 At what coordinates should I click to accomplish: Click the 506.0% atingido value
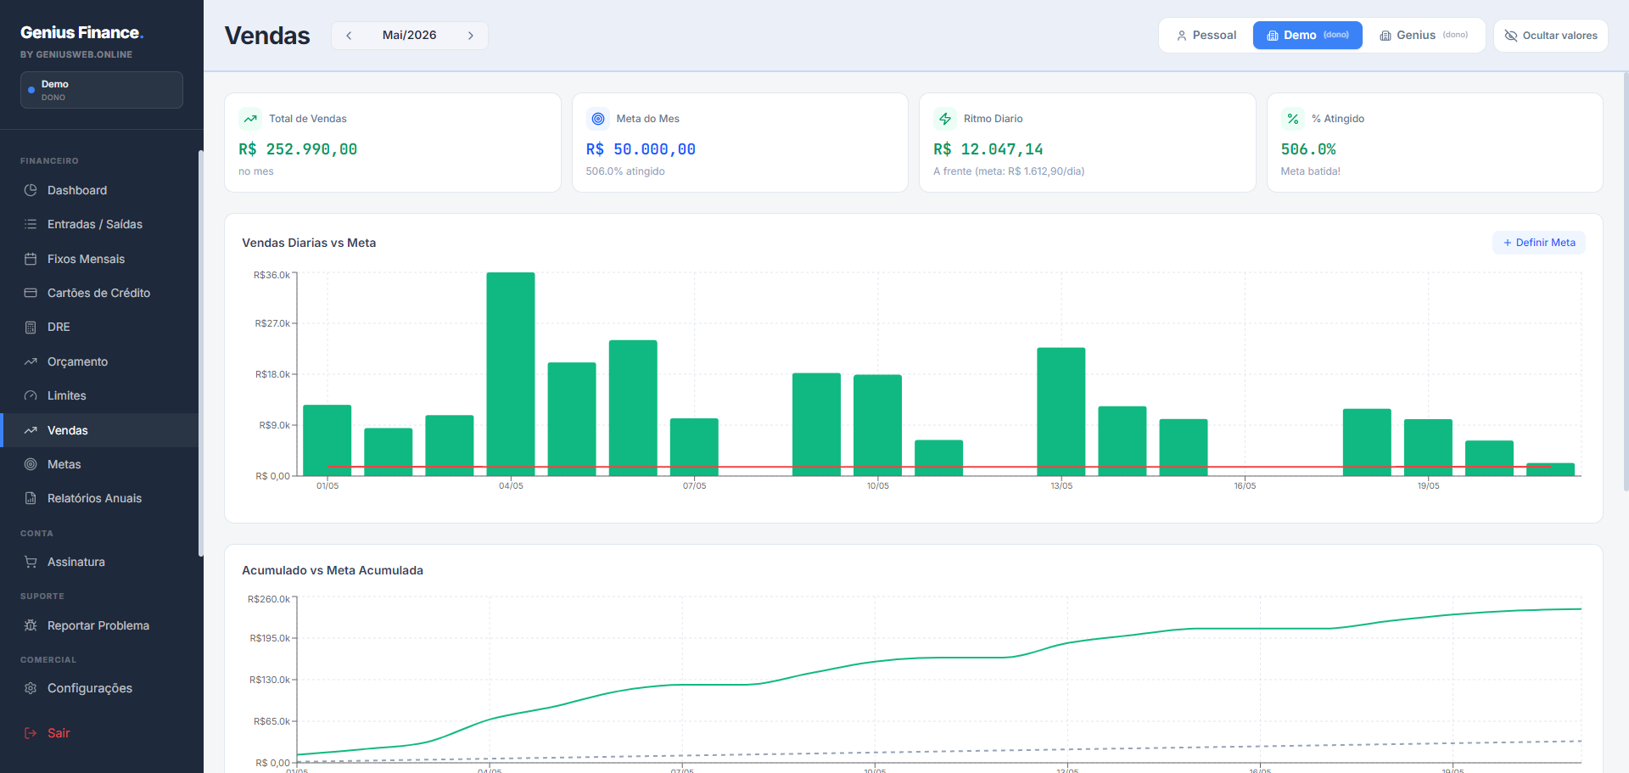1308,149
